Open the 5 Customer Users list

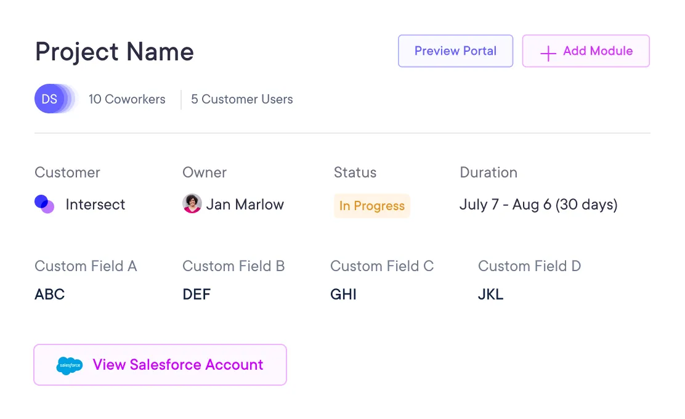242,99
